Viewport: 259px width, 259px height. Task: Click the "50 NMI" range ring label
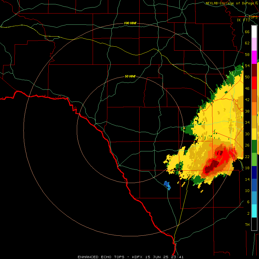pyautogui.click(x=130, y=76)
